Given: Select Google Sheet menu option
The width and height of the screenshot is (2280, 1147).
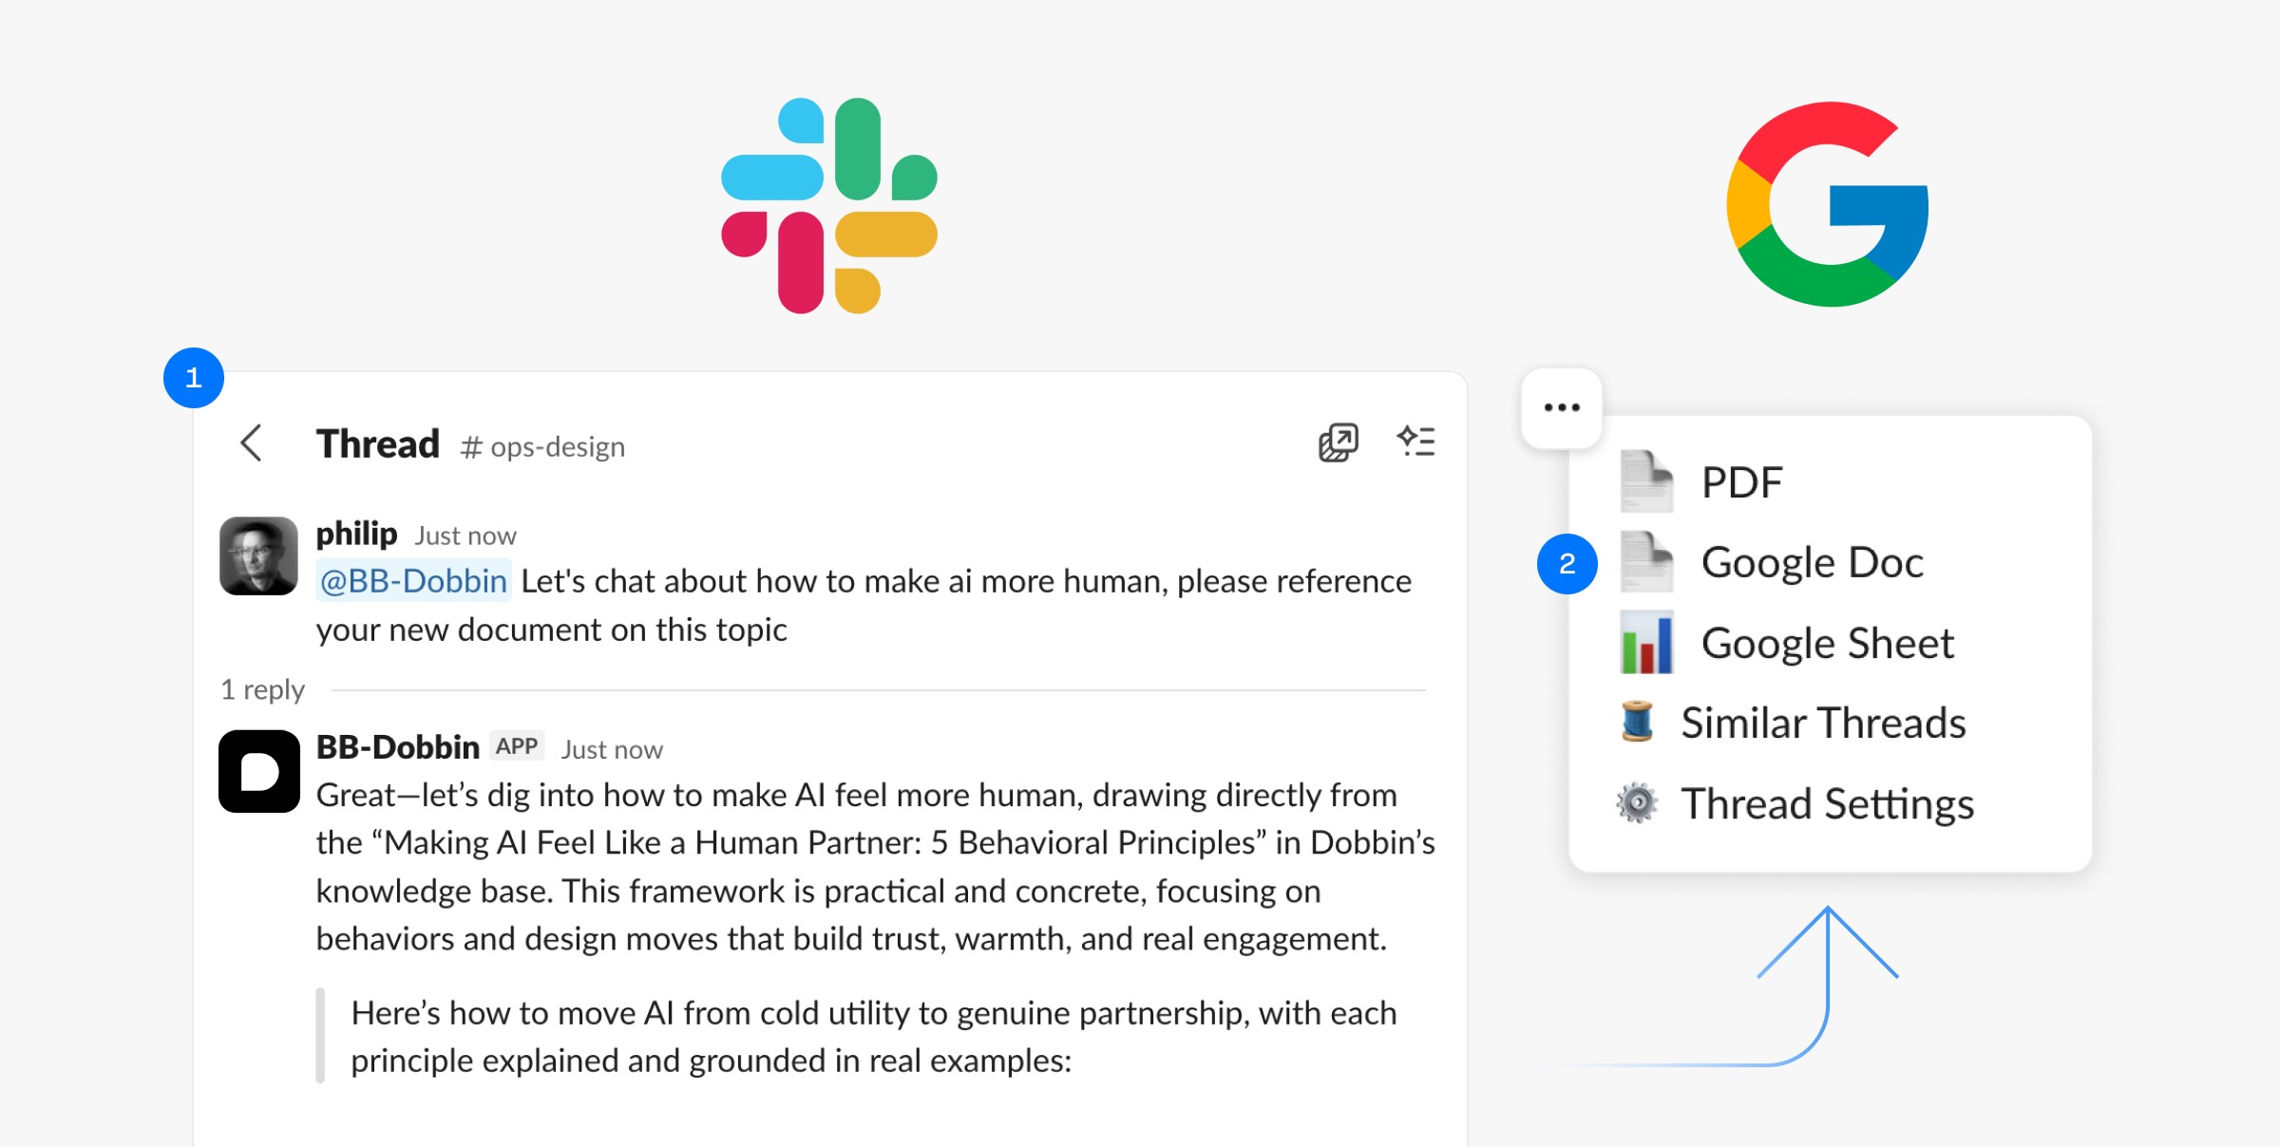Looking at the screenshot, I should coord(1826,643).
